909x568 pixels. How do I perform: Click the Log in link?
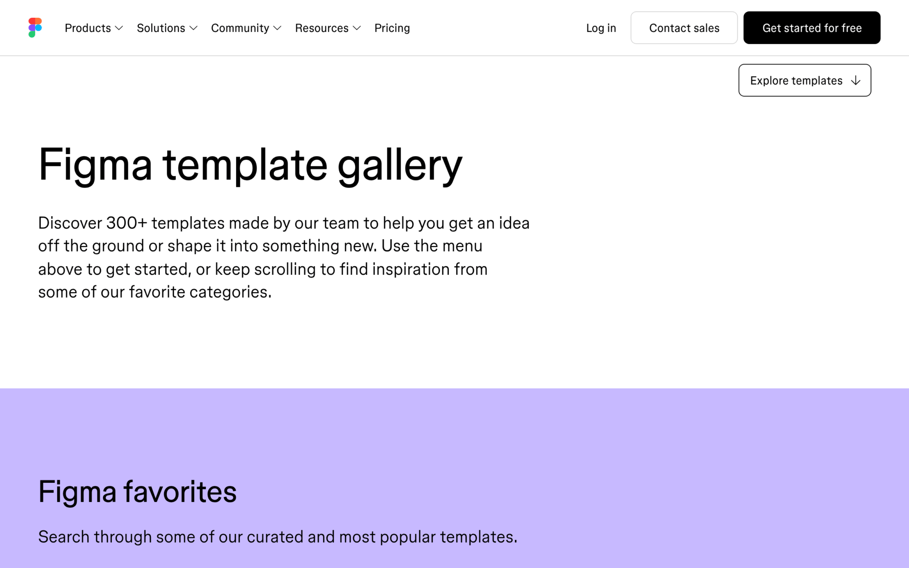point(601,28)
